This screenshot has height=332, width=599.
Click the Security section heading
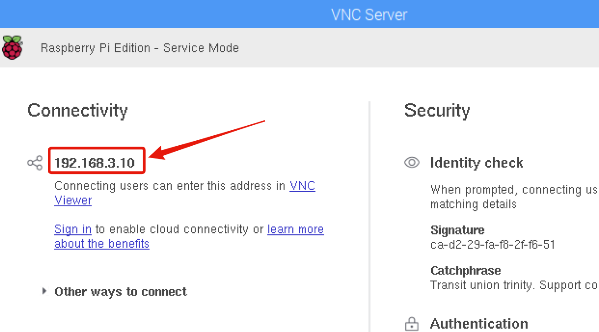click(437, 111)
